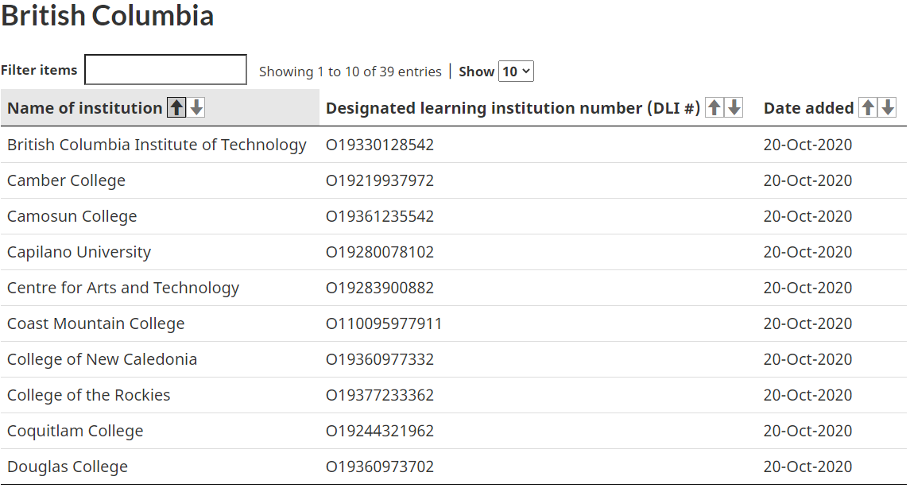
Task: Click Centre for Arts and Technology row
Action: click(x=454, y=288)
